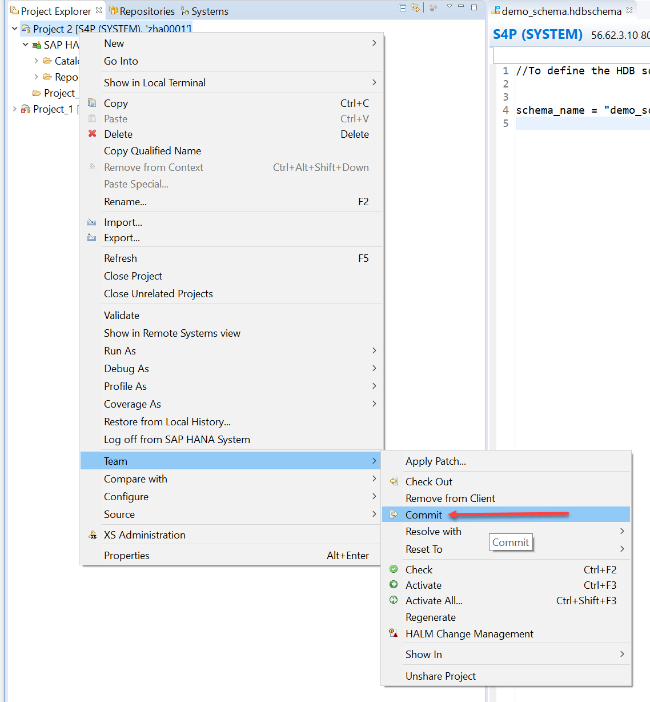
Task: Click the Project_1 project icon
Action: click(x=26, y=109)
